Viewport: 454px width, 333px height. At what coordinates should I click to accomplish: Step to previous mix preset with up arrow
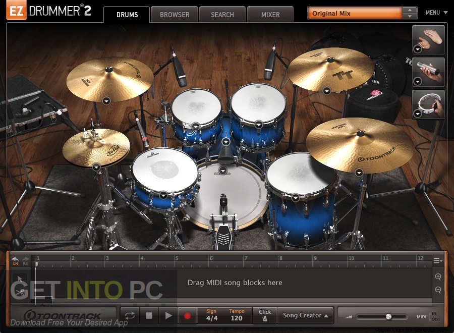click(x=410, y=10)
